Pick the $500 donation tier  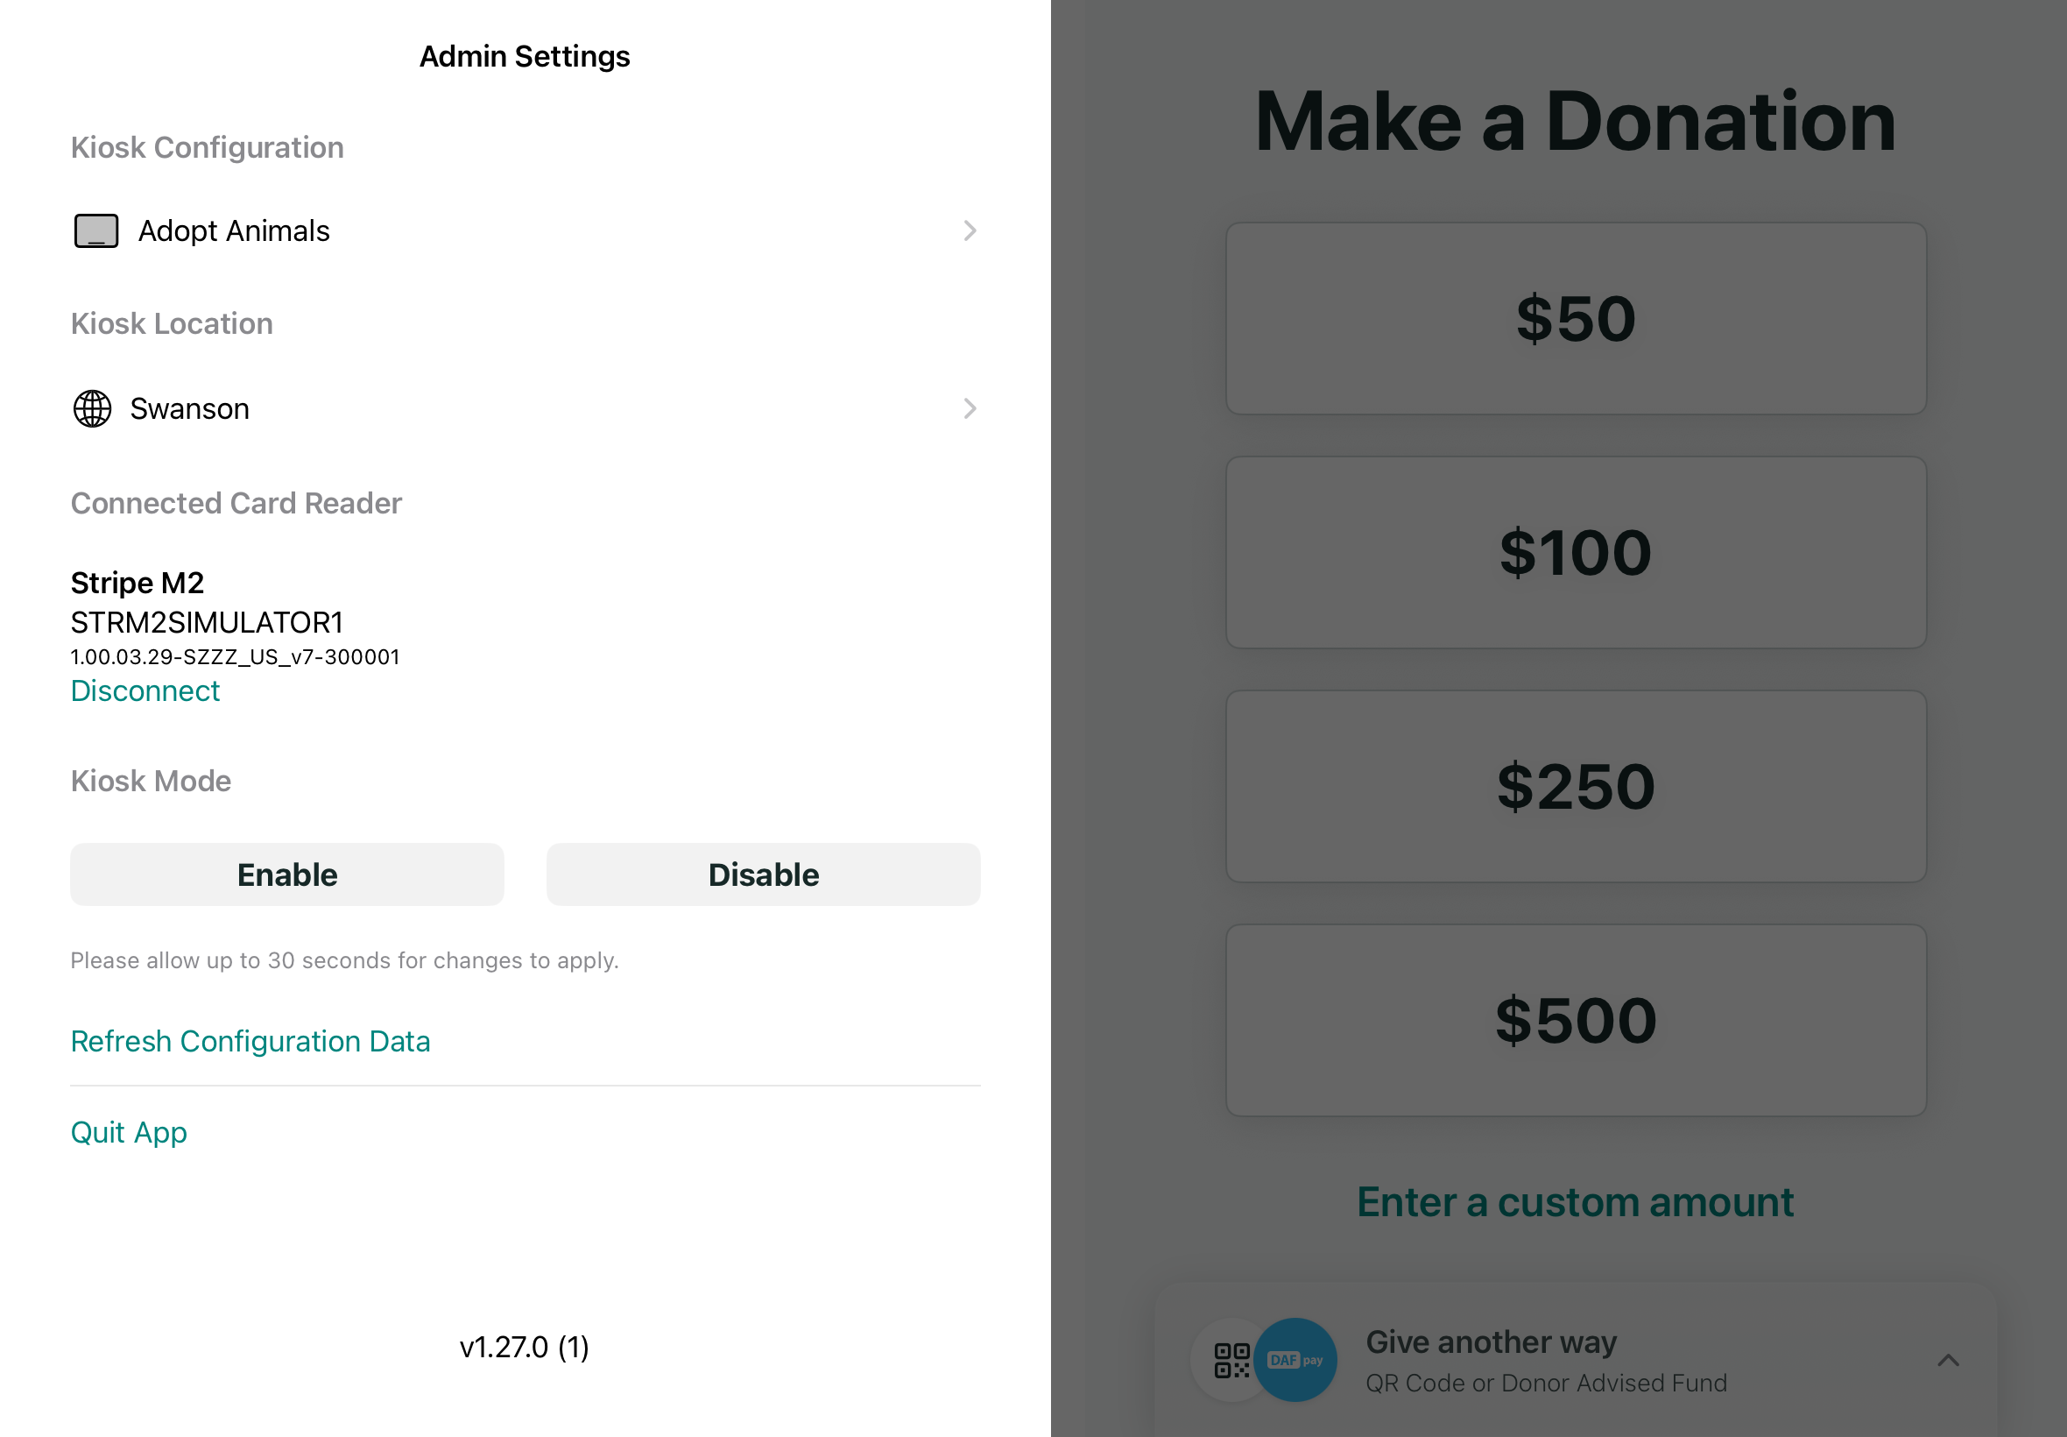click(x=1575, y=1018)
